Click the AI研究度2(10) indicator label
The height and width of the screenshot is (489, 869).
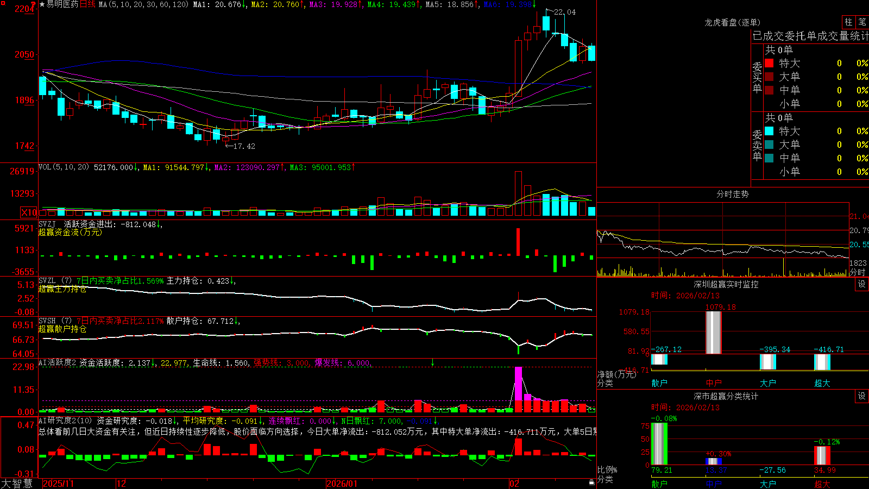[65, 421]
